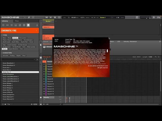This screenshot has height=121, width=162.
Task: Click the EDIT button in browser footer
Action: (x=35, y=104)
